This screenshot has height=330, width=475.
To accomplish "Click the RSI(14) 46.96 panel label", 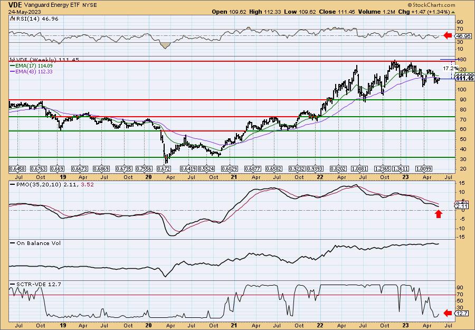I will coord(36,19).
